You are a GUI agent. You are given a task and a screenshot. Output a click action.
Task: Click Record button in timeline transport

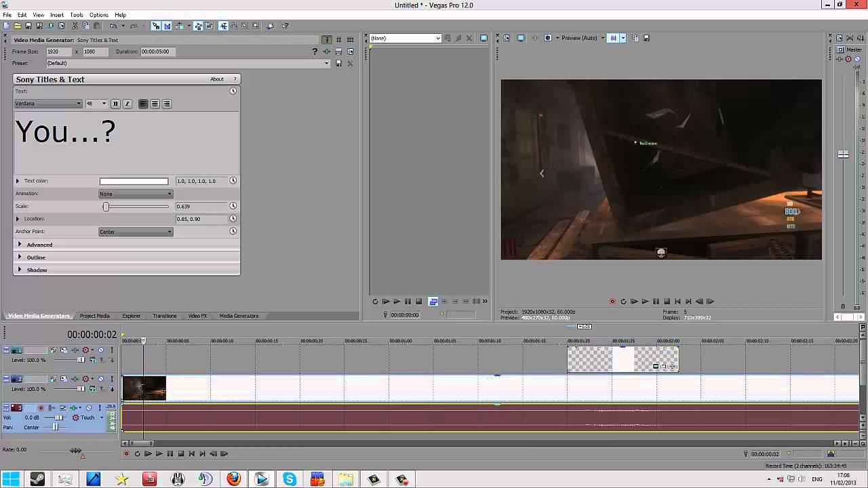click(x=126, y=453)
